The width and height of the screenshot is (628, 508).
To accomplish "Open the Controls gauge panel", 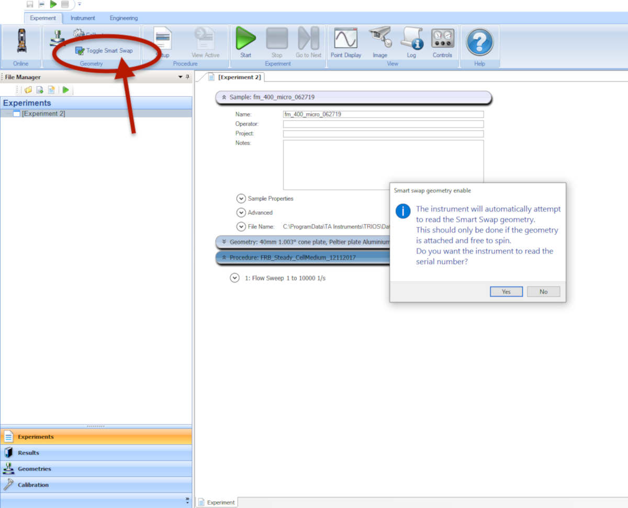I will click(442, 43).
